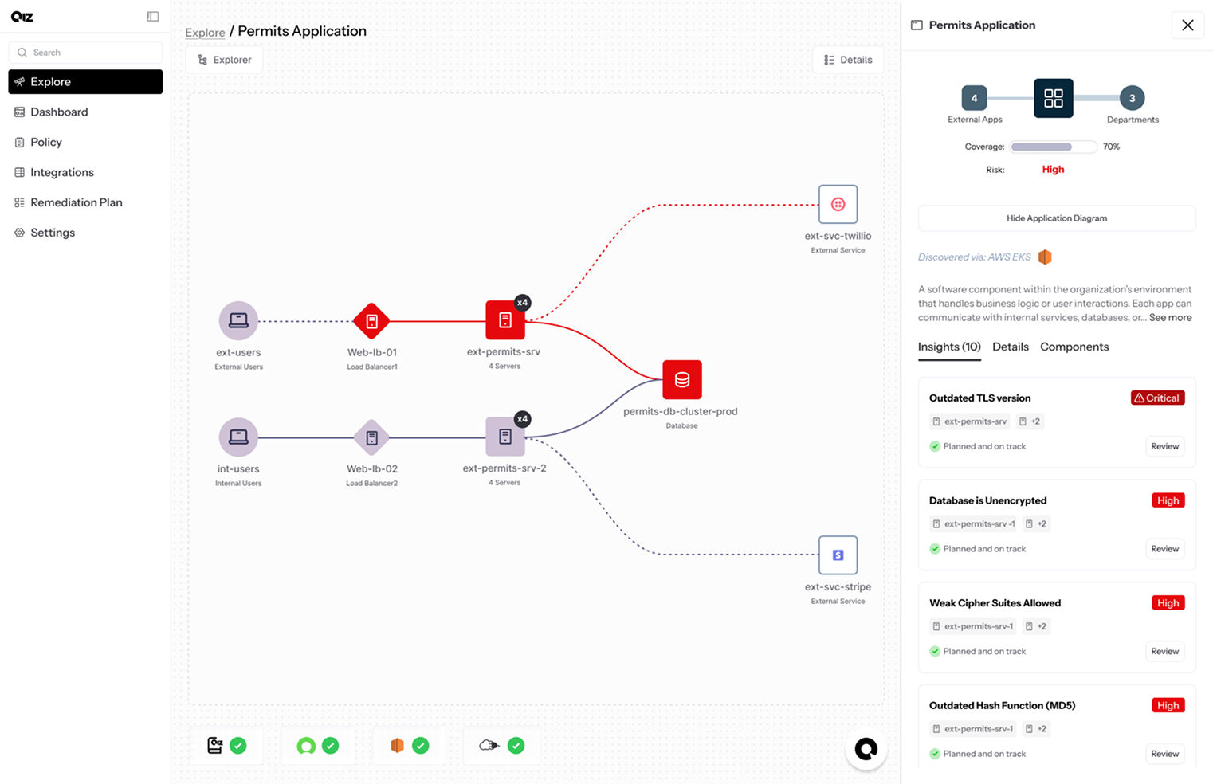Click the Details button above the diagram

[x=848, y=60]
